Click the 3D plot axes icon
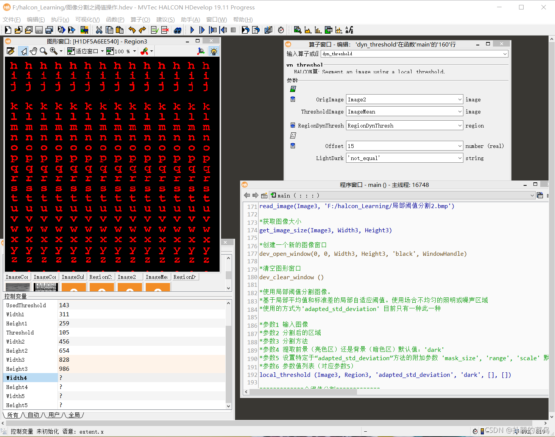555x437 pixels. point(201,51)
